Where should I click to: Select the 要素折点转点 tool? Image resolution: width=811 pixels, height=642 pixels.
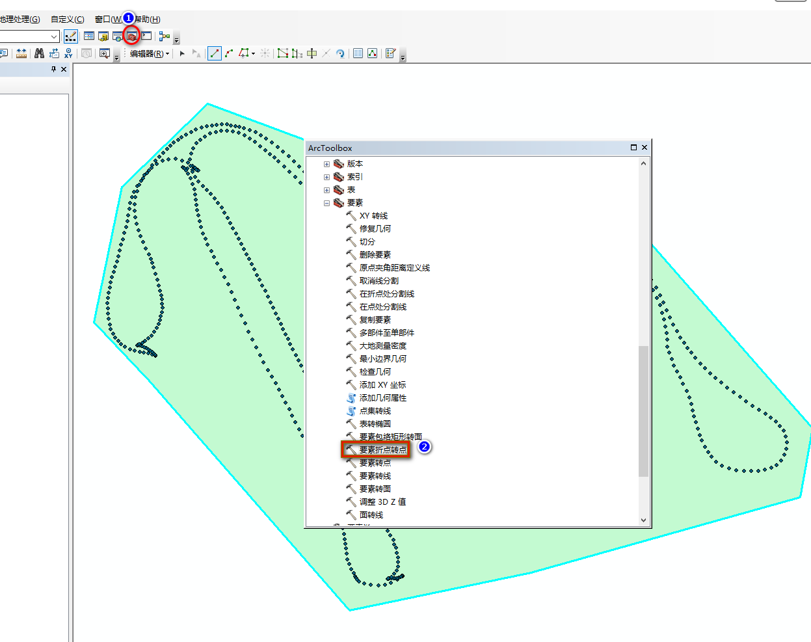(382, 449)
